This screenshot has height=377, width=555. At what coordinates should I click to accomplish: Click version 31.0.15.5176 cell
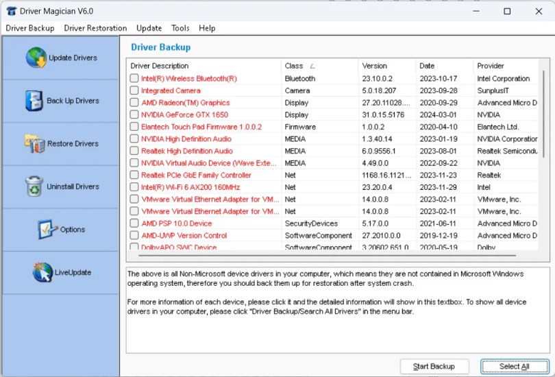click(x=383, y=114)
